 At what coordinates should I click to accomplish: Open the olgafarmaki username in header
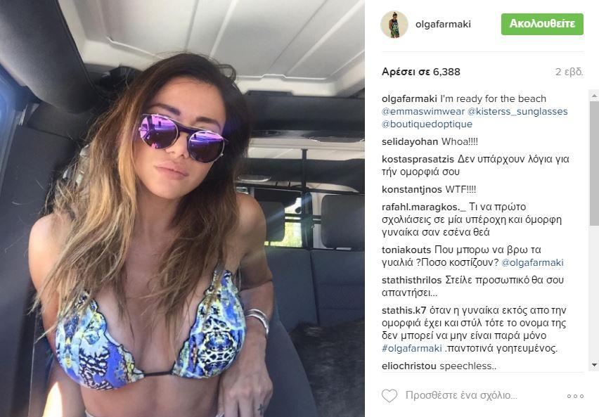pos(443,24)
